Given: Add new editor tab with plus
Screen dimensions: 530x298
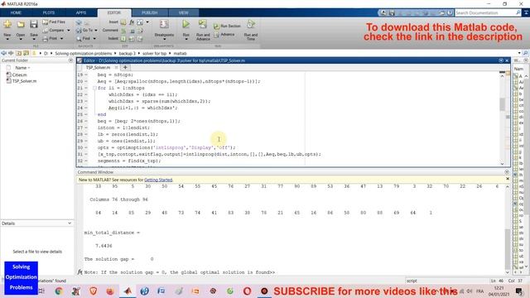Looking at the screenshot, I should click(125, 67).
